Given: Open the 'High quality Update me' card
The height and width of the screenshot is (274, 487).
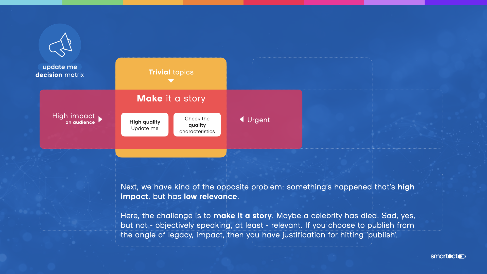Looking at the screenshot, I should pos(145,125).
